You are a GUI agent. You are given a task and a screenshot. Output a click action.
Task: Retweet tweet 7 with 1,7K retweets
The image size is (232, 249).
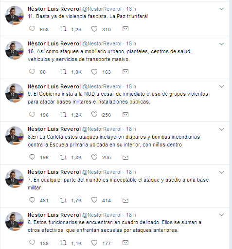pos(63,200)
